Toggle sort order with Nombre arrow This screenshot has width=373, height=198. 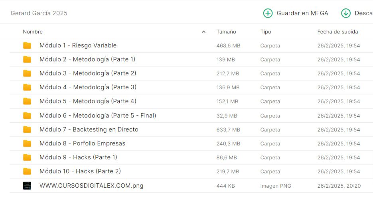click(x=204, y=32)
